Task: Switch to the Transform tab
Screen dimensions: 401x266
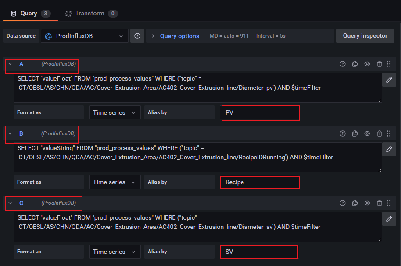Action: click(x=91, y=14)
